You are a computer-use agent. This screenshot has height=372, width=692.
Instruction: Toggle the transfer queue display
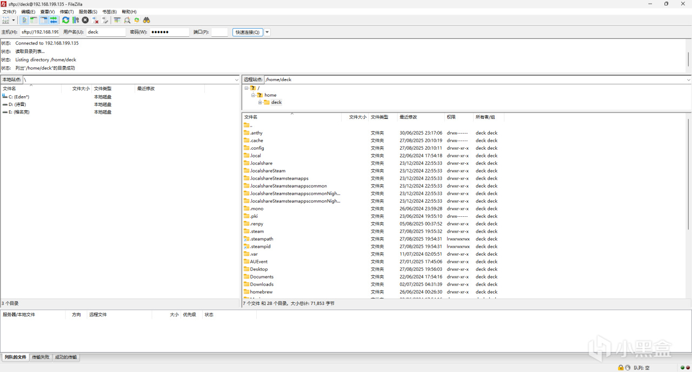[x=53, y=20]
